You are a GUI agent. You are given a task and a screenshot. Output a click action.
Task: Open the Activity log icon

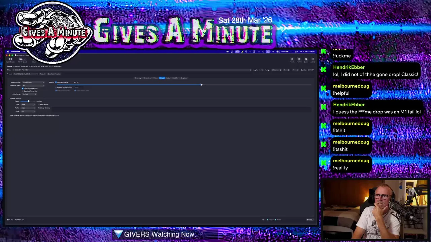pos(313,59)
